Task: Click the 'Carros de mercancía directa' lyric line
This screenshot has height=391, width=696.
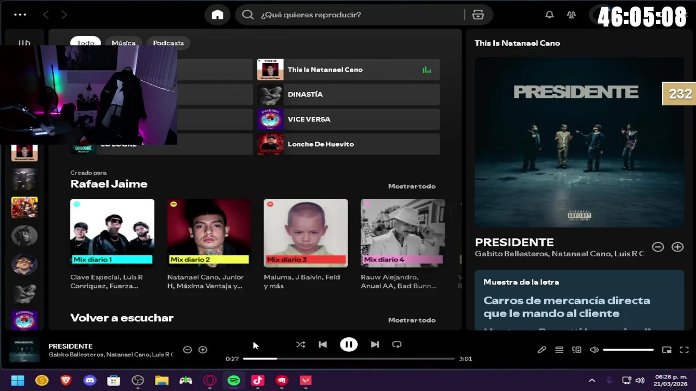Action: click(567, 307)
